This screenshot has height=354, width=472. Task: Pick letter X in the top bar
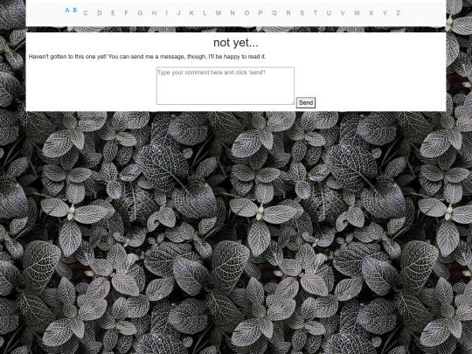pos(371,13)
